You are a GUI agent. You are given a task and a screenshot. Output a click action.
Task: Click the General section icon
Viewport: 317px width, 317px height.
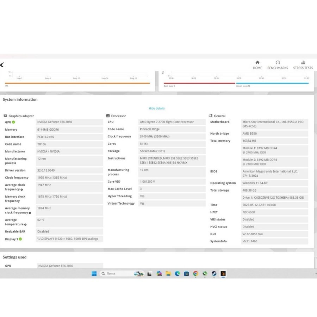pos(211,116)
